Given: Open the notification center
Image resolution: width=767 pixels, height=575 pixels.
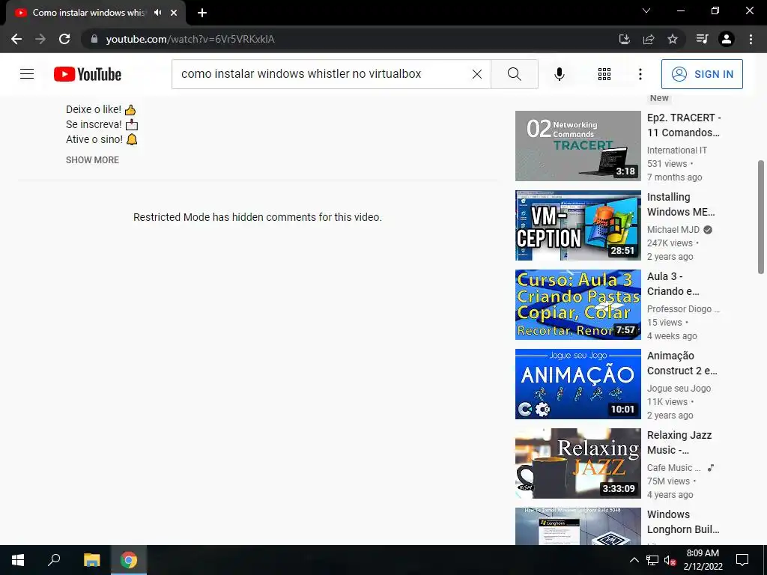Looking at the screenshot, I should point(742,560).
